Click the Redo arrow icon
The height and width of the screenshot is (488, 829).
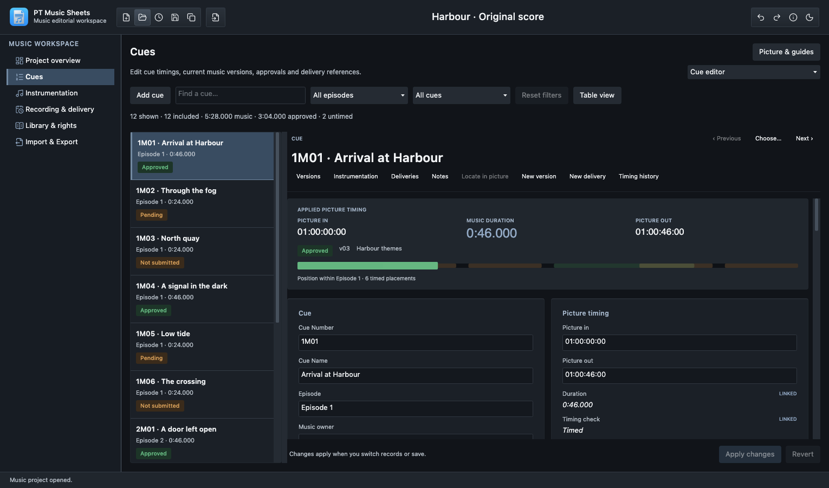click(x=777, y=17)
